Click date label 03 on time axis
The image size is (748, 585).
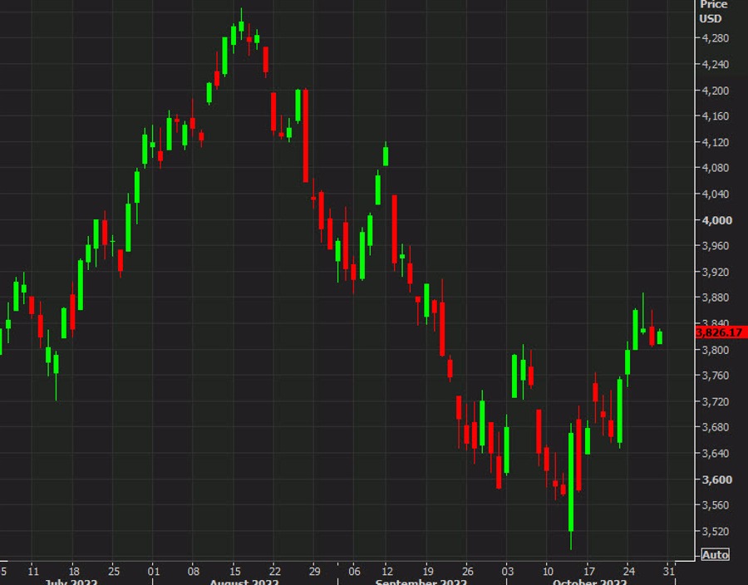(x=508, y=571)
